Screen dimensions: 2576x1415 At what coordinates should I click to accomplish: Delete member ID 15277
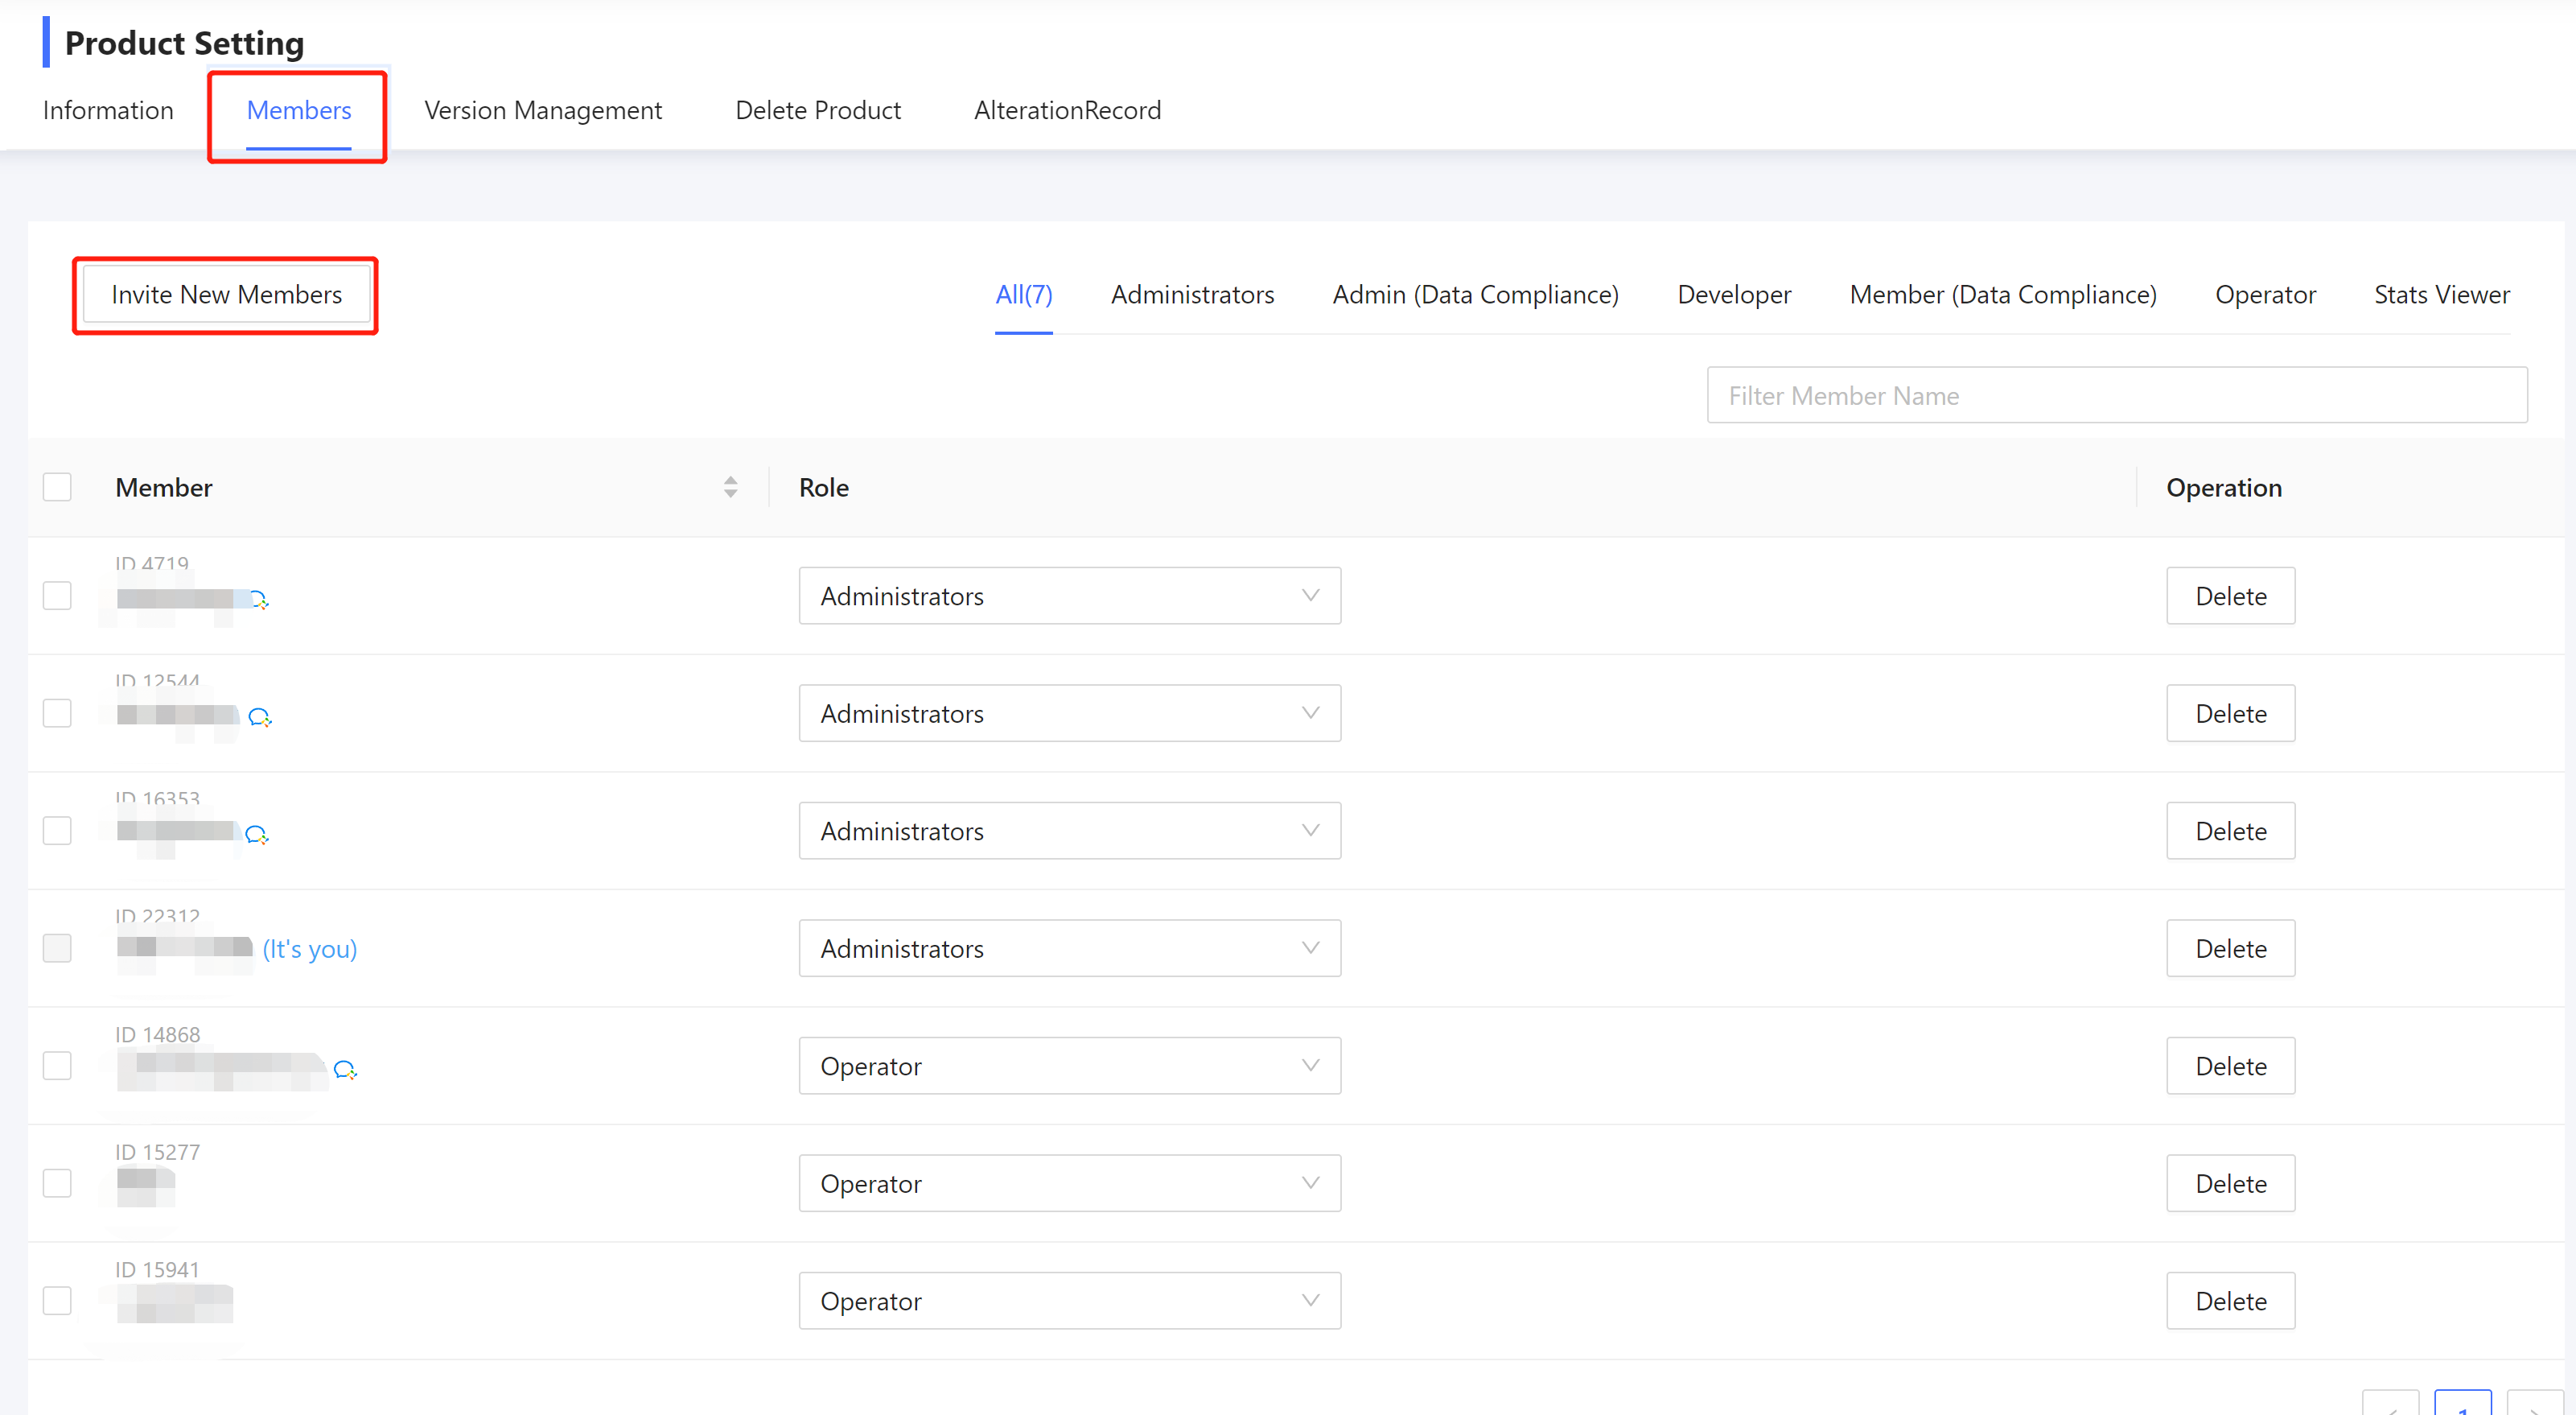(2230, 1183)
